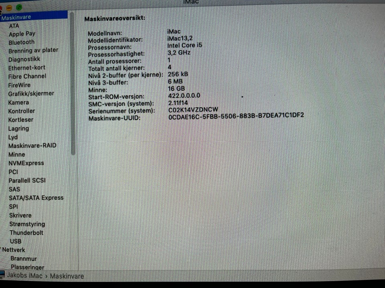385x288 pixels.
Task: Select Brenning av plater item
Action: pyautogui.click(x=33, y=51)
